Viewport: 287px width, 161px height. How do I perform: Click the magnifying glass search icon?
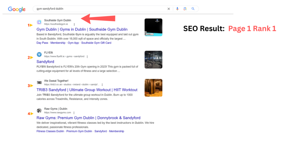coord(193,9)
